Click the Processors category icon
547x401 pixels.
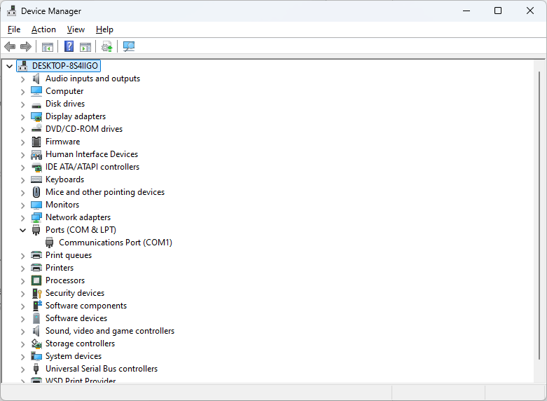[36, 280]
